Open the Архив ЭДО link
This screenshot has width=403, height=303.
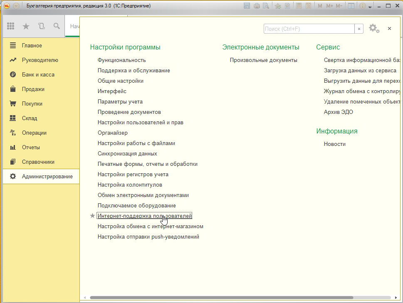click(x=338, y=112)
